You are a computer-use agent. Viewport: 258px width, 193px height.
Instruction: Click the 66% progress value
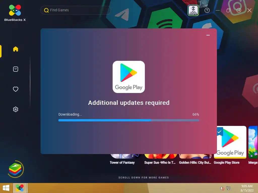click(196, 114)
